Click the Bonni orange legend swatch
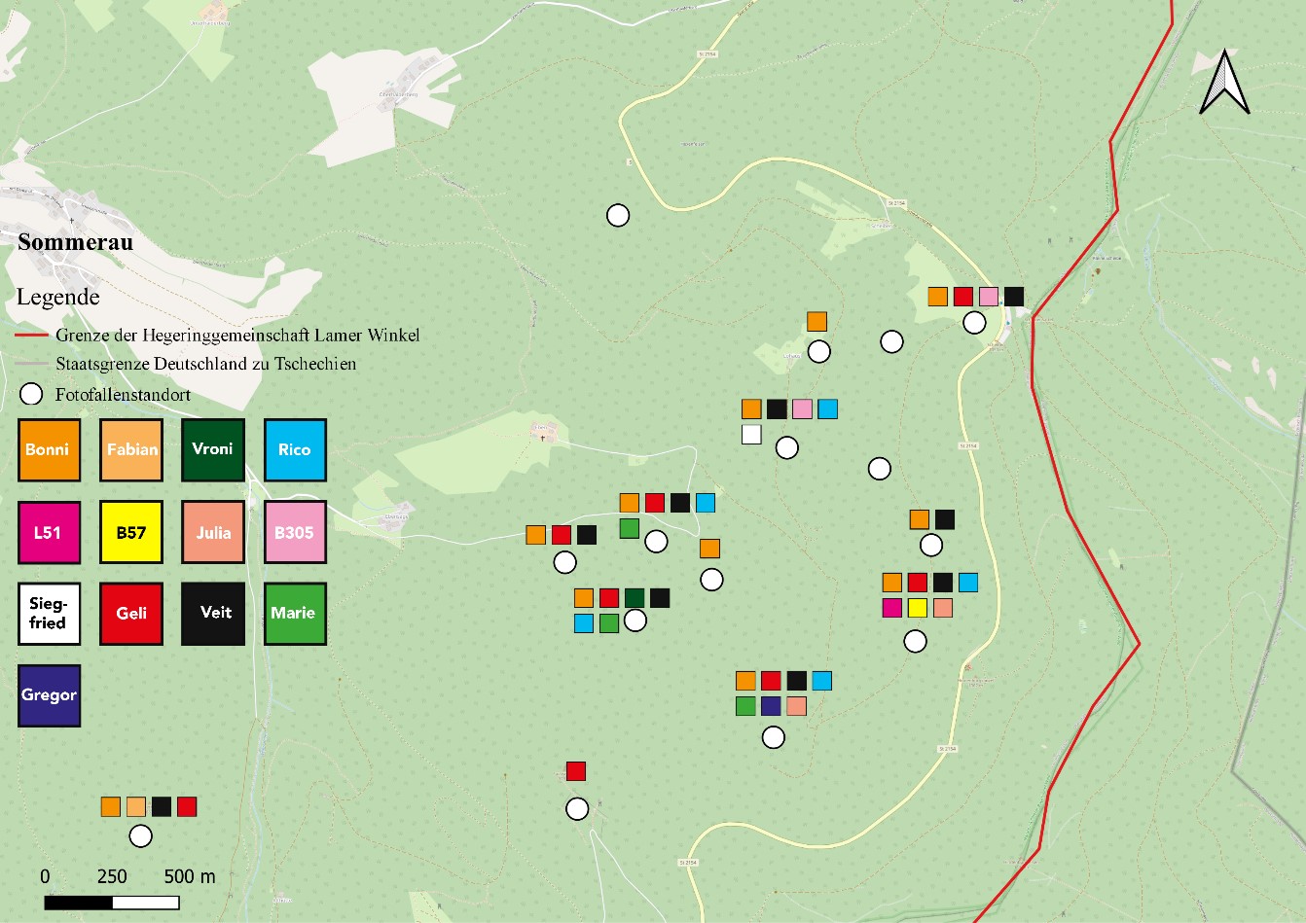This screenshot has height=923, width=1306. tap(49, 449)
